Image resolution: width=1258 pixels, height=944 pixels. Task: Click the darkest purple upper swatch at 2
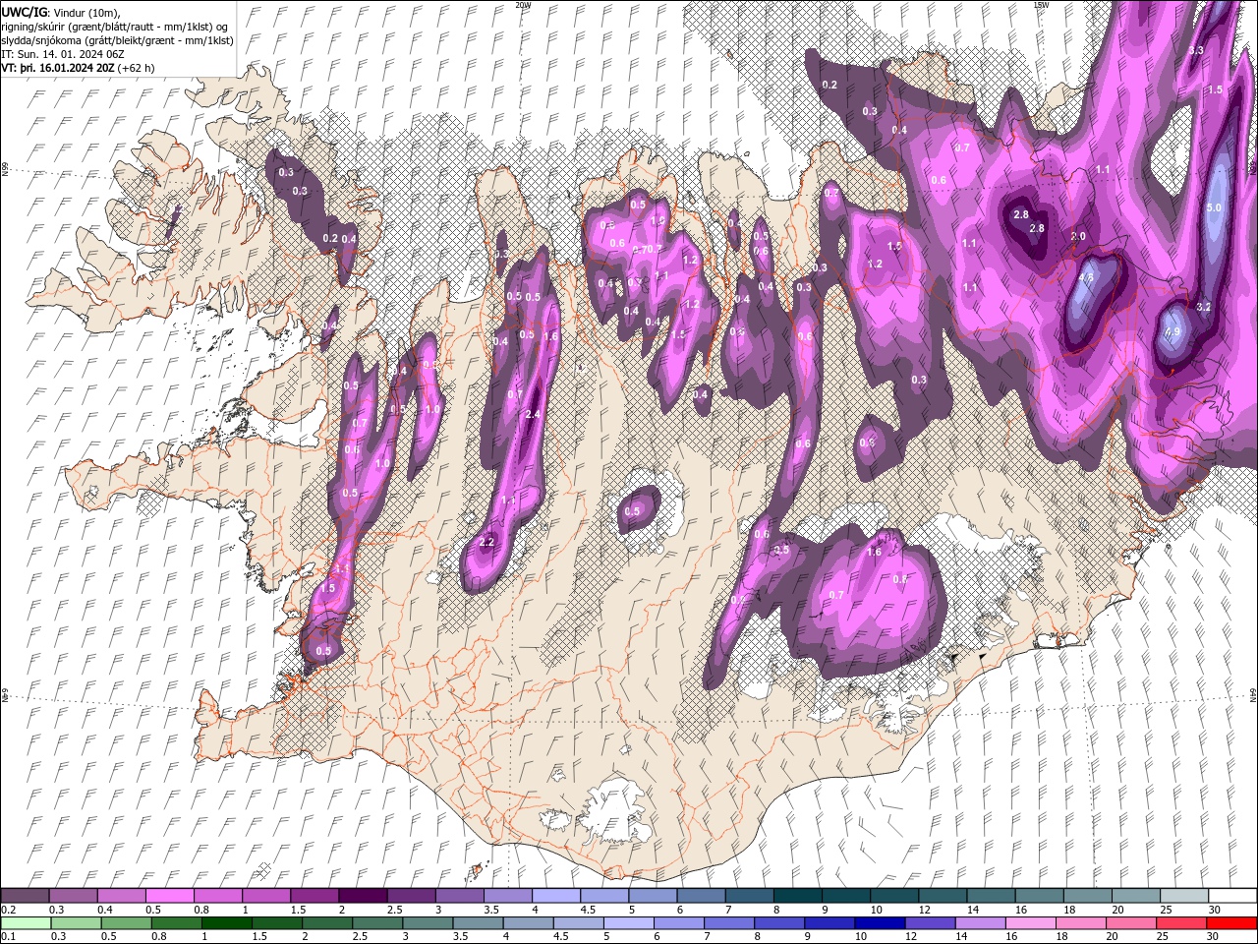click(x=362, y=896)
